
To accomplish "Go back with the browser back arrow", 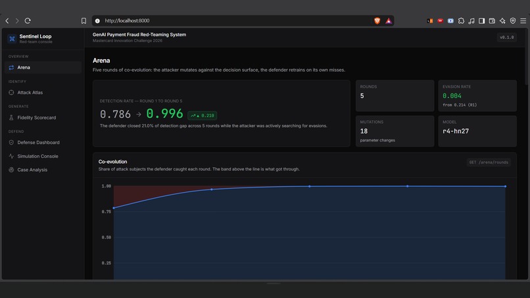I will point(7,20).
